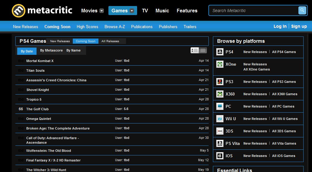Select the XOne platform icon
The width and height of the screenshot is (312, 172).
[x=220, y=64]
